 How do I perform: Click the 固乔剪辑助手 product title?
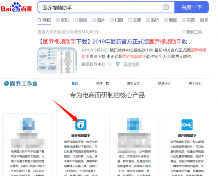(x=187, y=135)
